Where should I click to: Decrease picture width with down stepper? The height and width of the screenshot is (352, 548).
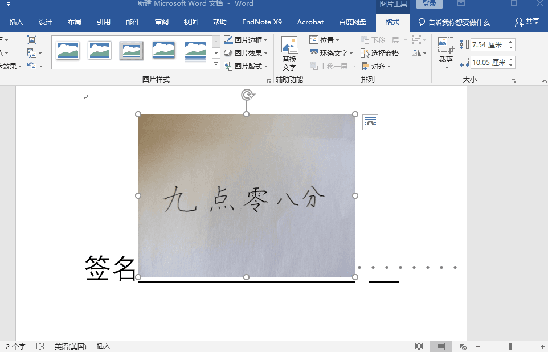(x=511, y=66)
